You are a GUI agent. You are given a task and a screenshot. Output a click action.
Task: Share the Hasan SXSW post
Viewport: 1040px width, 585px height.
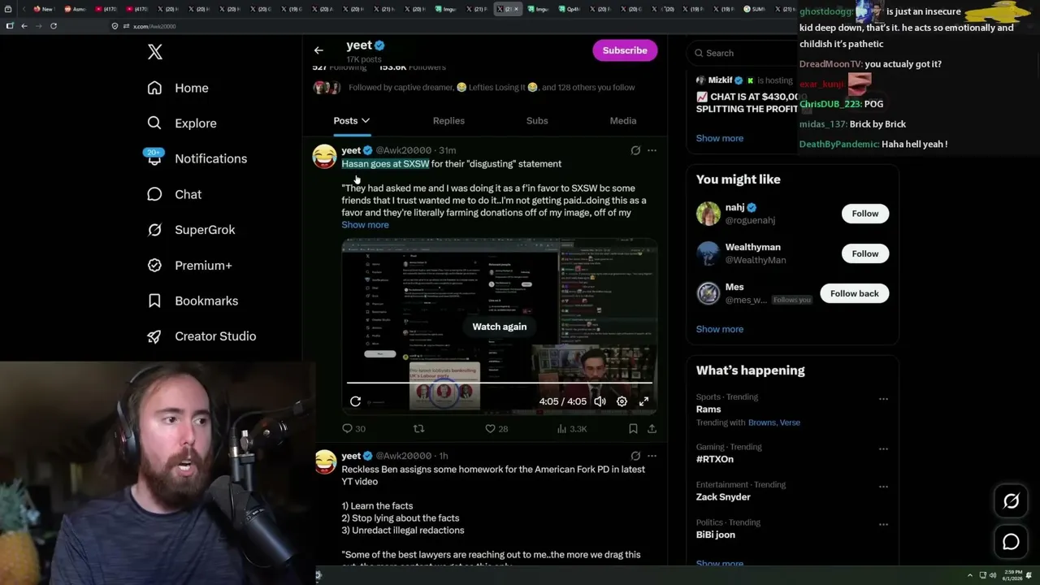pos(652,428)
